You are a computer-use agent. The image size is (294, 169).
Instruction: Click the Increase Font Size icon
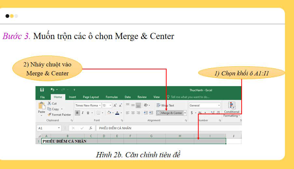coord(115,105)
